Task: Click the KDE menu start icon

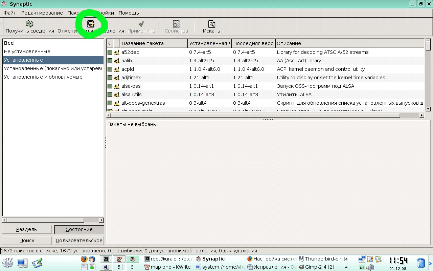Action: pos(7,263)
